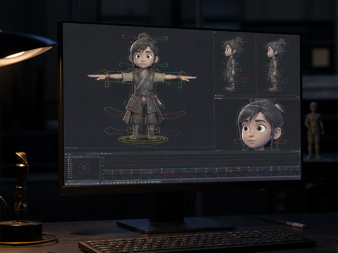Viewport: 338px width, 253px height.
Task: Select the green animation curve in the graph editor
Action: pyautogui.click(x=202, y=169)
